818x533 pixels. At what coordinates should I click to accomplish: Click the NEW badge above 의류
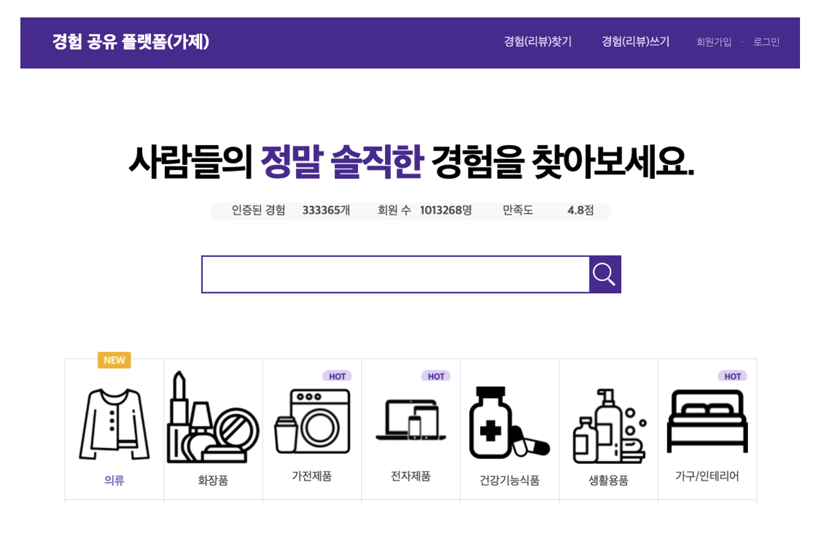point(114,360)
